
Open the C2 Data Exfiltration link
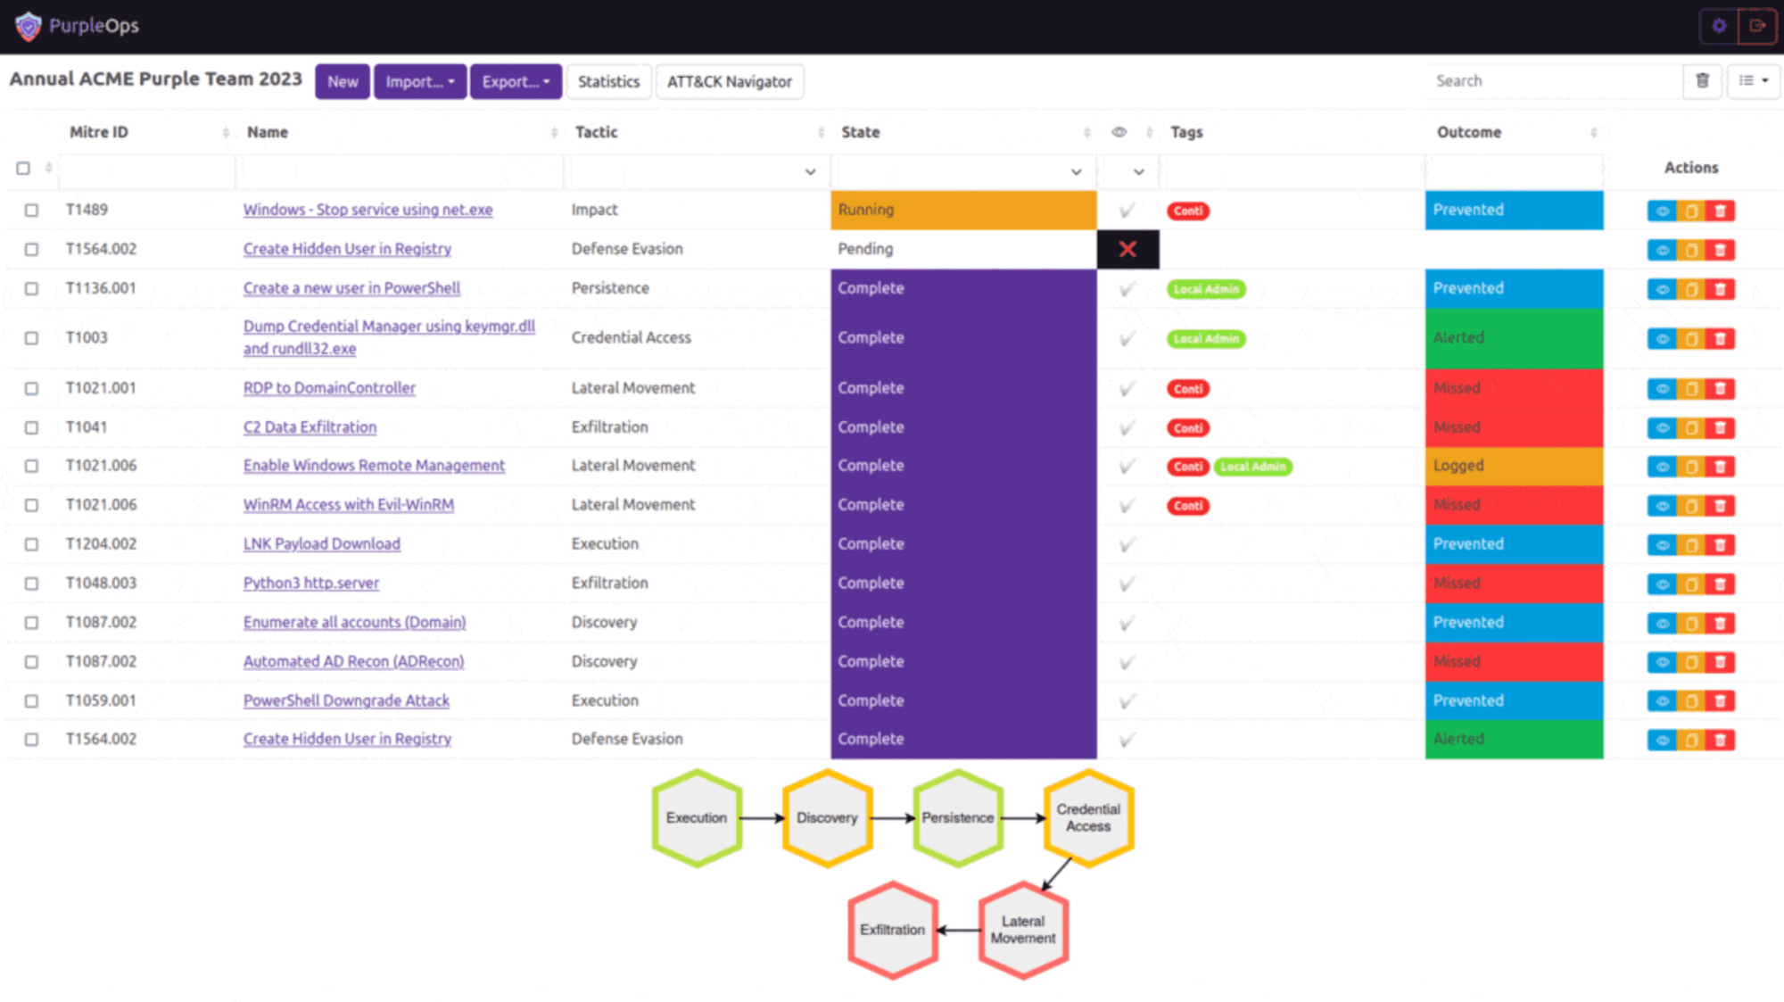coord(310,427)
